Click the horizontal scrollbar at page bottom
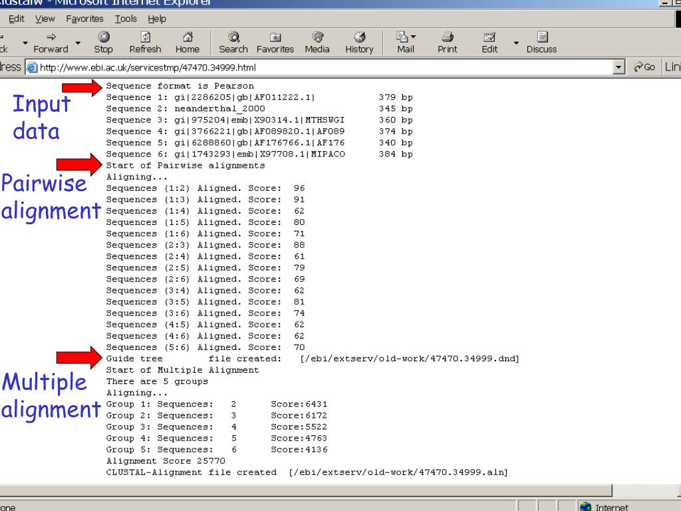Viewport: 681px width, 511px height. point(306,490)
